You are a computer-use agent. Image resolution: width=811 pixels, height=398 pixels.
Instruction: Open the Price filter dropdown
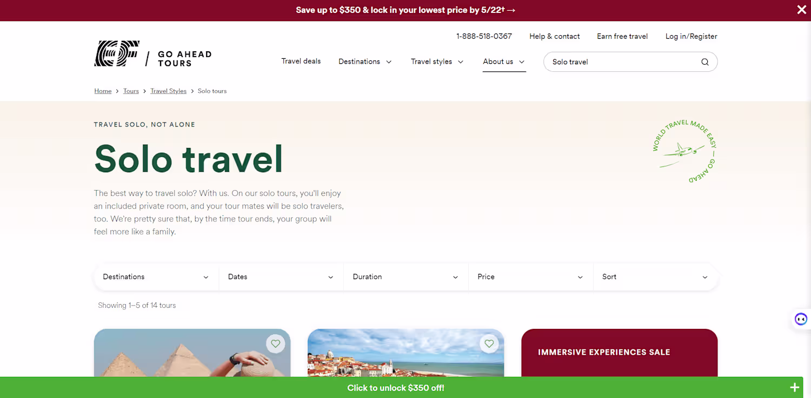pos(531,276)
